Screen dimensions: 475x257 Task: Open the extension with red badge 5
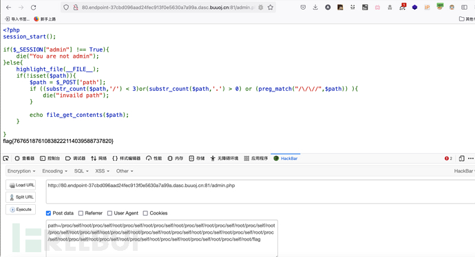[x=402, y=7]
